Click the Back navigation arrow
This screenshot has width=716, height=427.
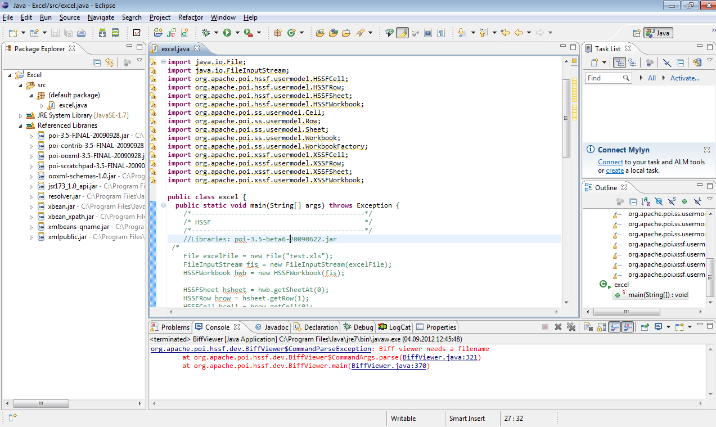(519, 33)
